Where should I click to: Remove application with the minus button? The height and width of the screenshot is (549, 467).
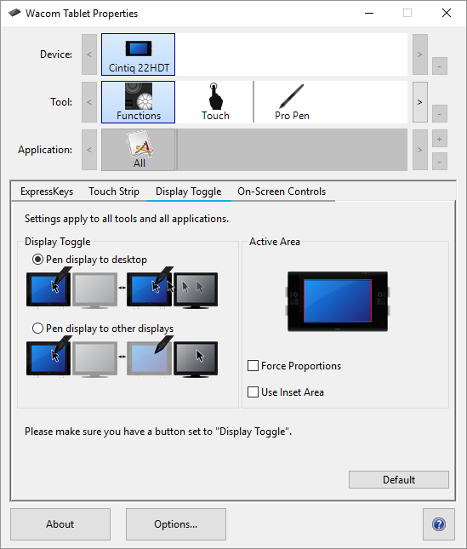tap(440, 162)
